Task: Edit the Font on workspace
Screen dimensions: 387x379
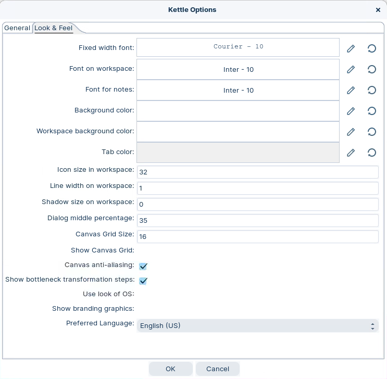Action: (351, 69)
